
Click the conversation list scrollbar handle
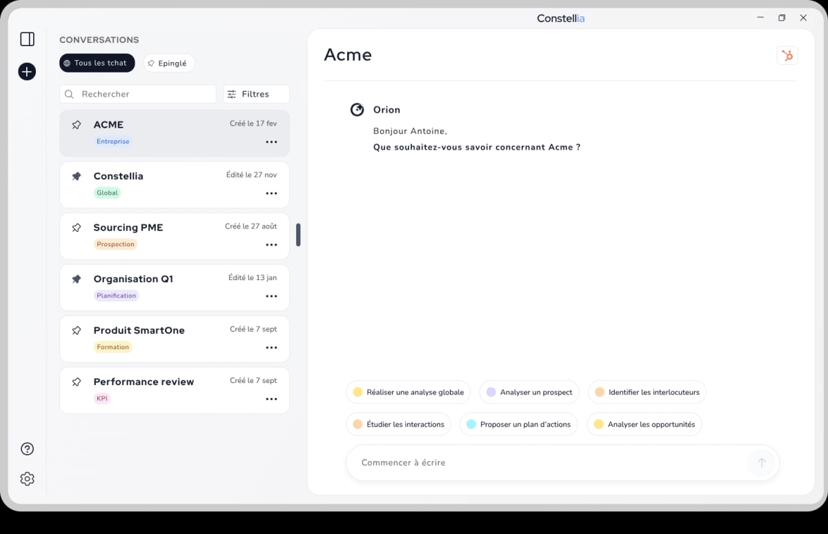298,235
